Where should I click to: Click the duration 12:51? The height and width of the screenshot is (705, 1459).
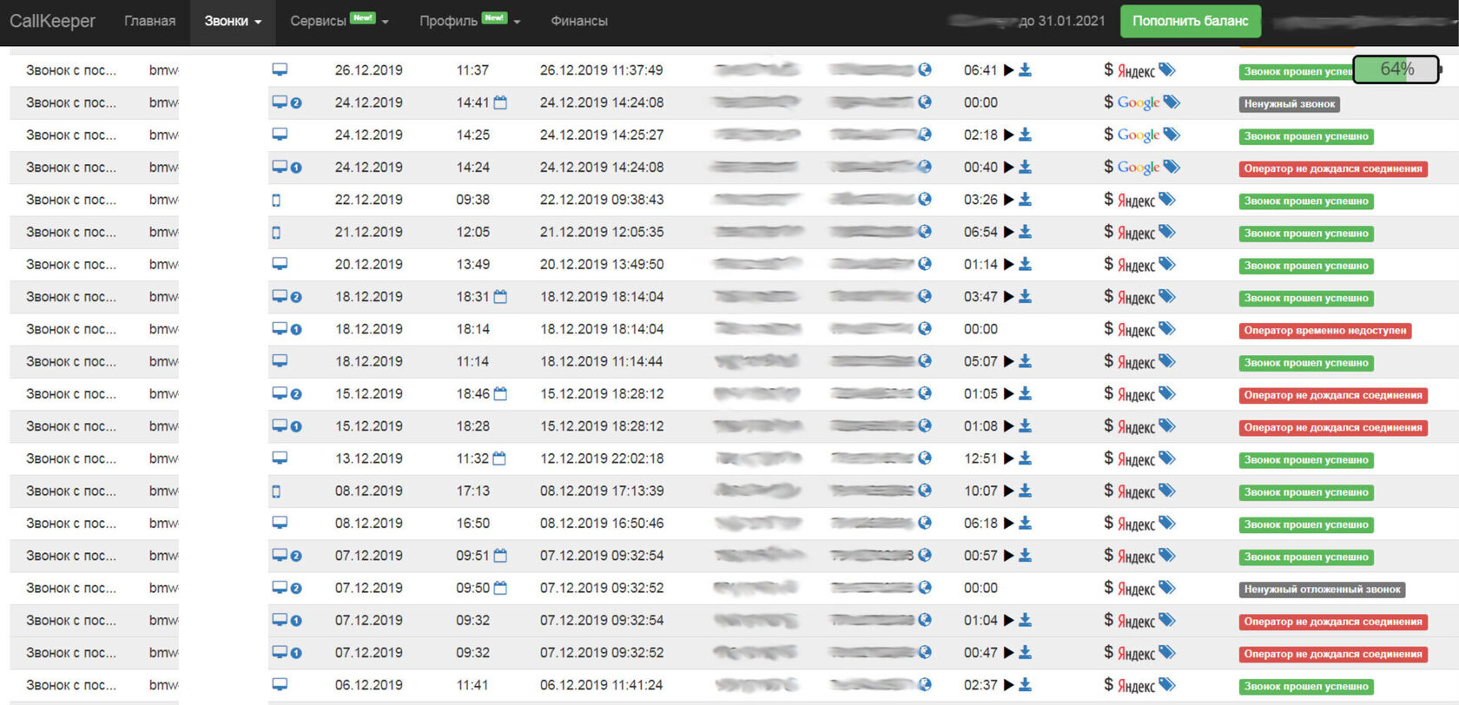click(x=980, y=459)
